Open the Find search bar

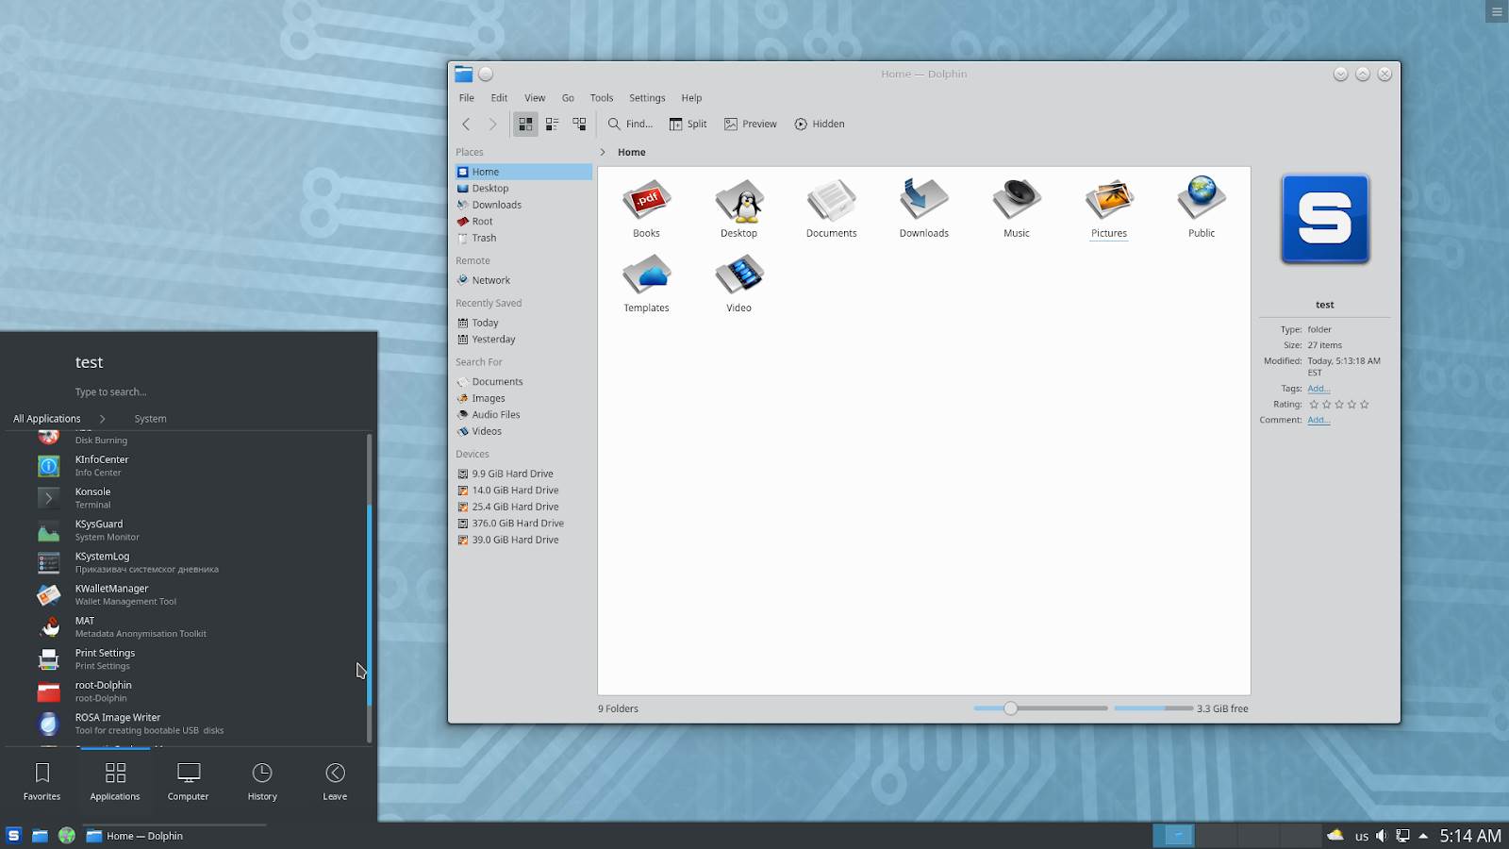pos(629,124)
